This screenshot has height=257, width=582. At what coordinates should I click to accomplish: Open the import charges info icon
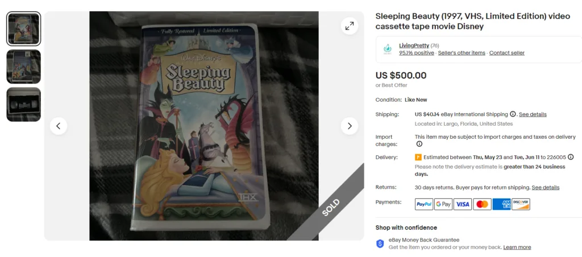point(419,144)
